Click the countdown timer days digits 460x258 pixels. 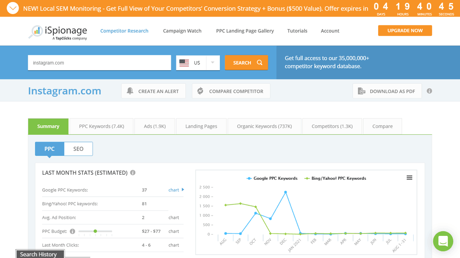[x=381, y=6]
